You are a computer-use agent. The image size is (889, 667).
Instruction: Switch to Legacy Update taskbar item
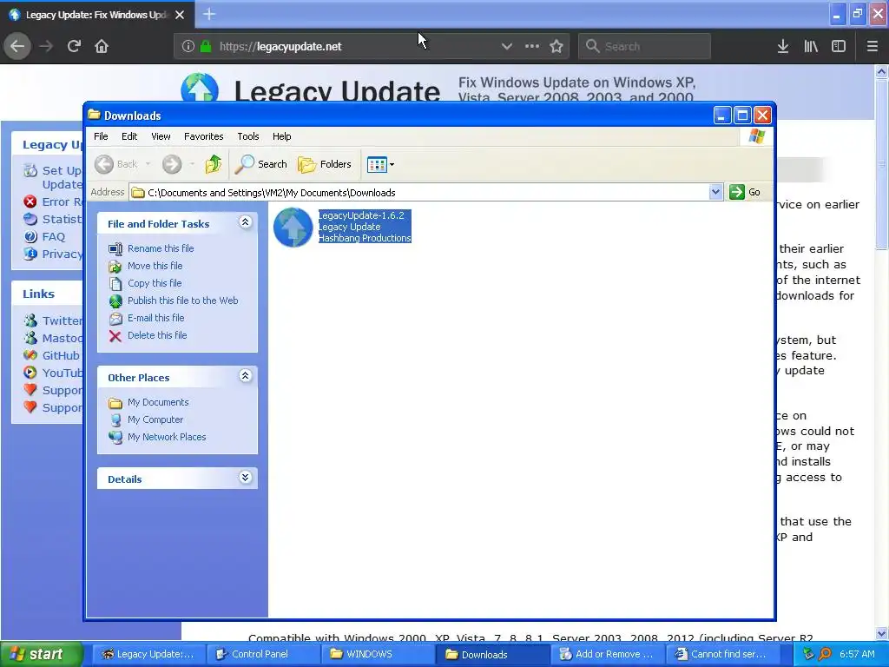pyautogui.click(x=148, y=655)
